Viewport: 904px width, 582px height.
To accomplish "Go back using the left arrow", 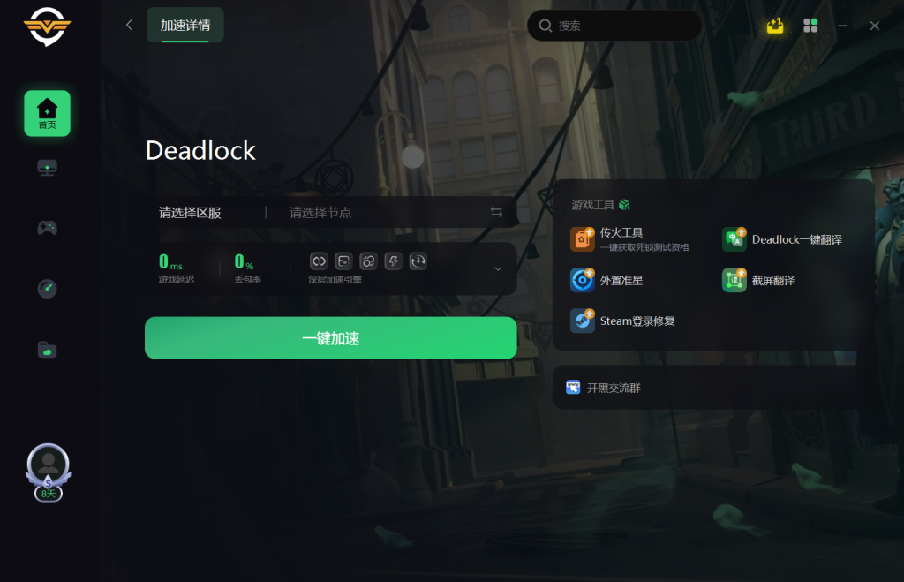I will 129,25.
